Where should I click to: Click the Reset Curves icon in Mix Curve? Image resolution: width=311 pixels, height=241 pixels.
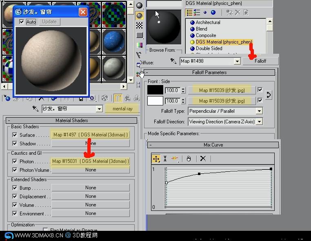[x=189, y=159]
